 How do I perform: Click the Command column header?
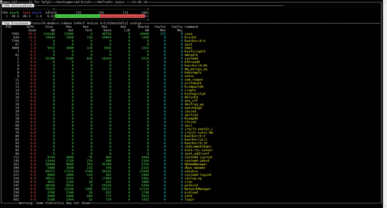pyautogui.click(x=191, y=27)
